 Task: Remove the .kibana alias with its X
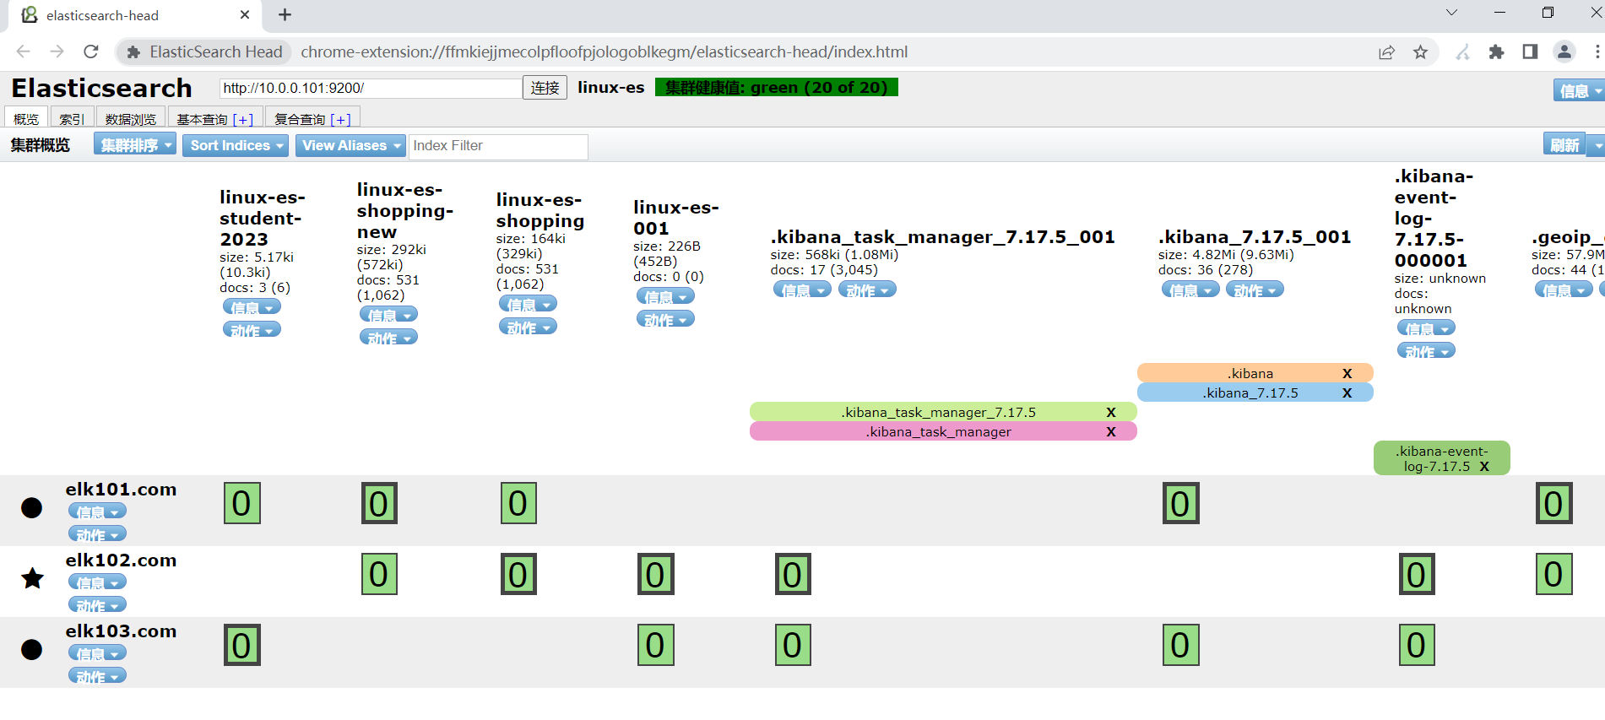point(1347,373)
